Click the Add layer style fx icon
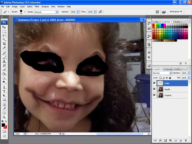 pyautogui.click(x=160, y=140)
